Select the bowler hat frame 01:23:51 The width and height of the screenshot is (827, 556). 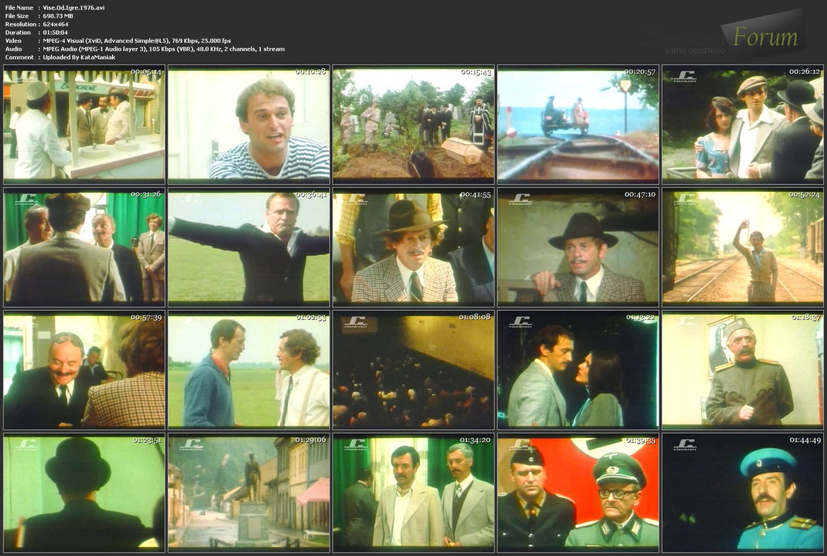tap(84, 493)
